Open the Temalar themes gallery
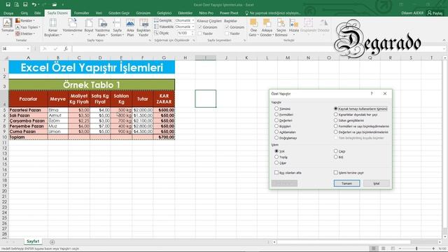This screenshot has height=252, width=448. (x=7, y=26)
